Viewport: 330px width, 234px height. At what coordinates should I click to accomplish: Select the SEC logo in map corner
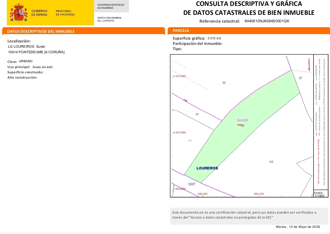point(309,64)
